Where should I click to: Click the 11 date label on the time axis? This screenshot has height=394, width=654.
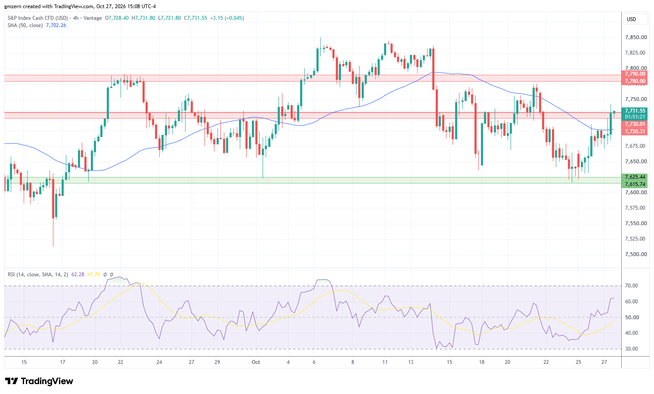(385, 362)
